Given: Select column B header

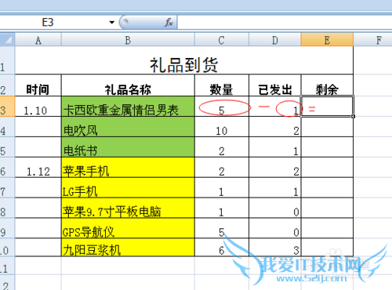Looking at the screenshot, I should tap(128, 40).
